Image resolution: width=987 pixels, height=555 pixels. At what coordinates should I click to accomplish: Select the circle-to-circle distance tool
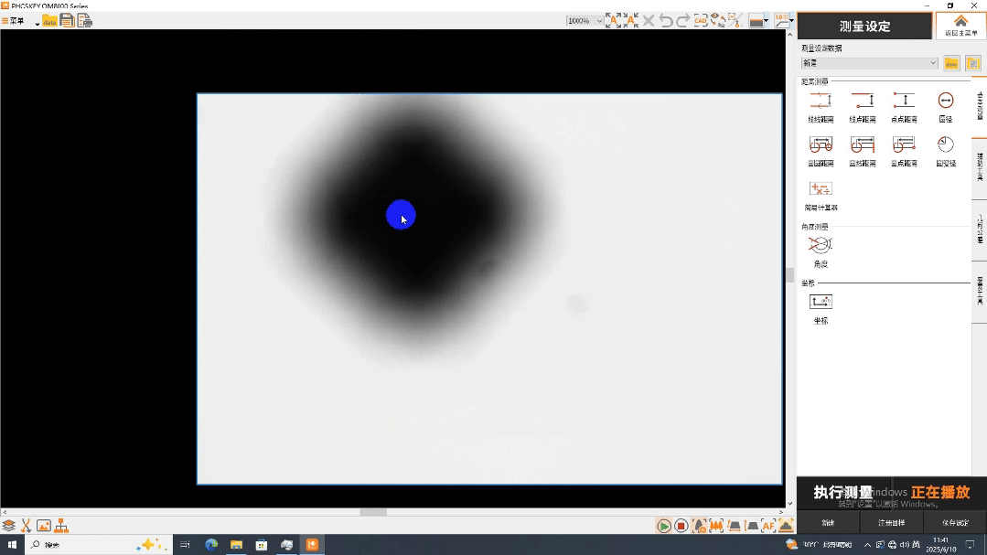click(x=821, y=150)
